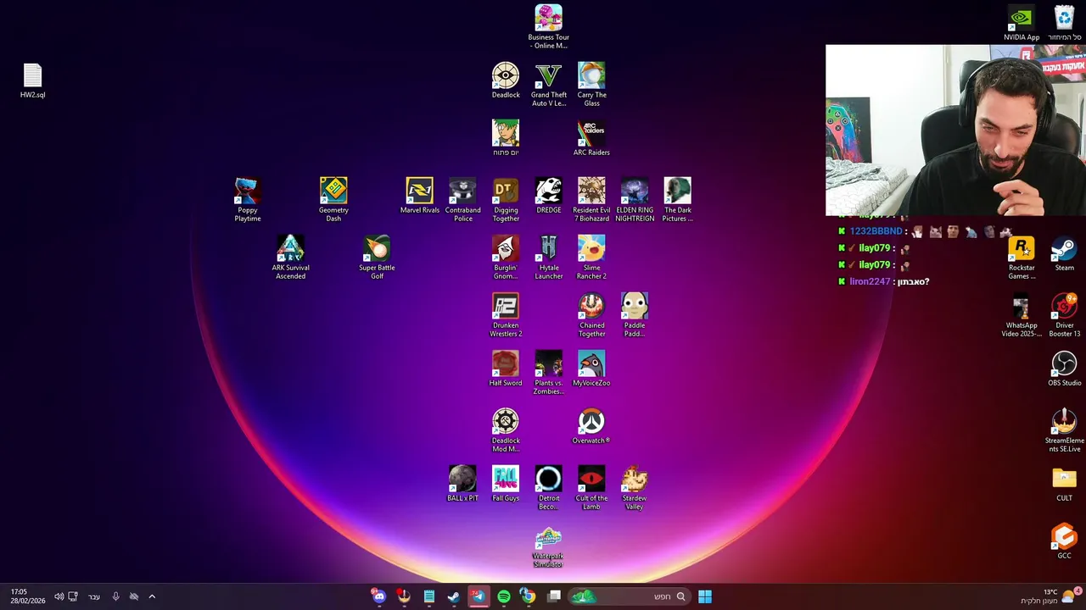Click the webcam overlay thumbnail
The height and width of the screenshot is (610, 1086).
(x=955, y=130)
